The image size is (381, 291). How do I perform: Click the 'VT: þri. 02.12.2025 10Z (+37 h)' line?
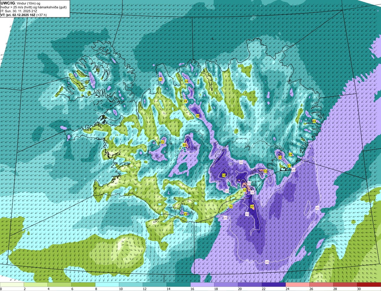[24, 15]
